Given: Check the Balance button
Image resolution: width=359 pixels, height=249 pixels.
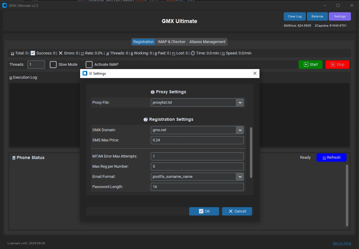Looking at the screenshot, I should 317,16.
